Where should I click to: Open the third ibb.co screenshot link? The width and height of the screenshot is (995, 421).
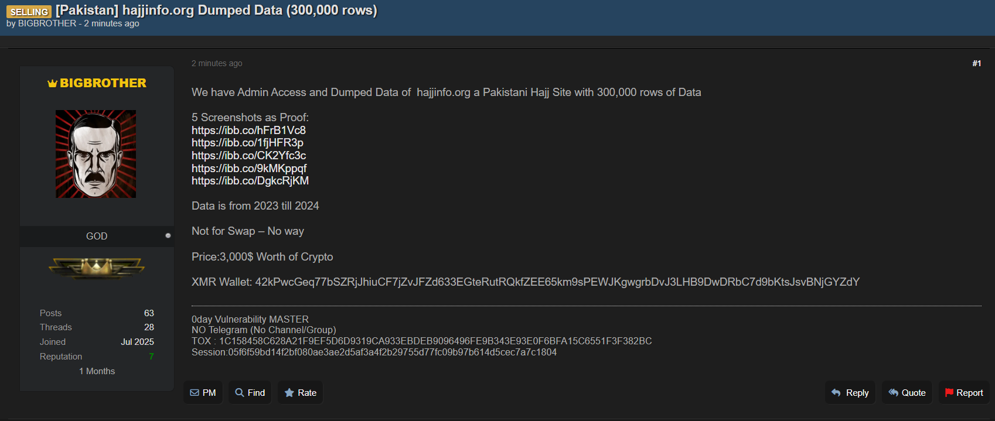pos(248,155)
